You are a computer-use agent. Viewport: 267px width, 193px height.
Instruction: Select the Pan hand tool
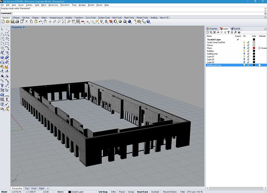(x=45, y=22)
